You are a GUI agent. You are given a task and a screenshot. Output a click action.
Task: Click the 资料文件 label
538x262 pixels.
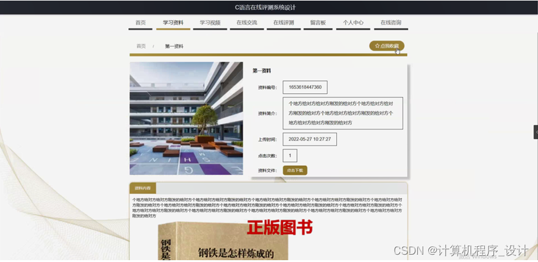point(267,171)
